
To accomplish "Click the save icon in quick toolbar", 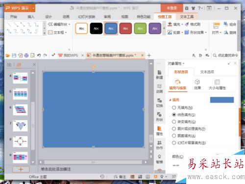I will pyautogui.click(x=14, y=56).
